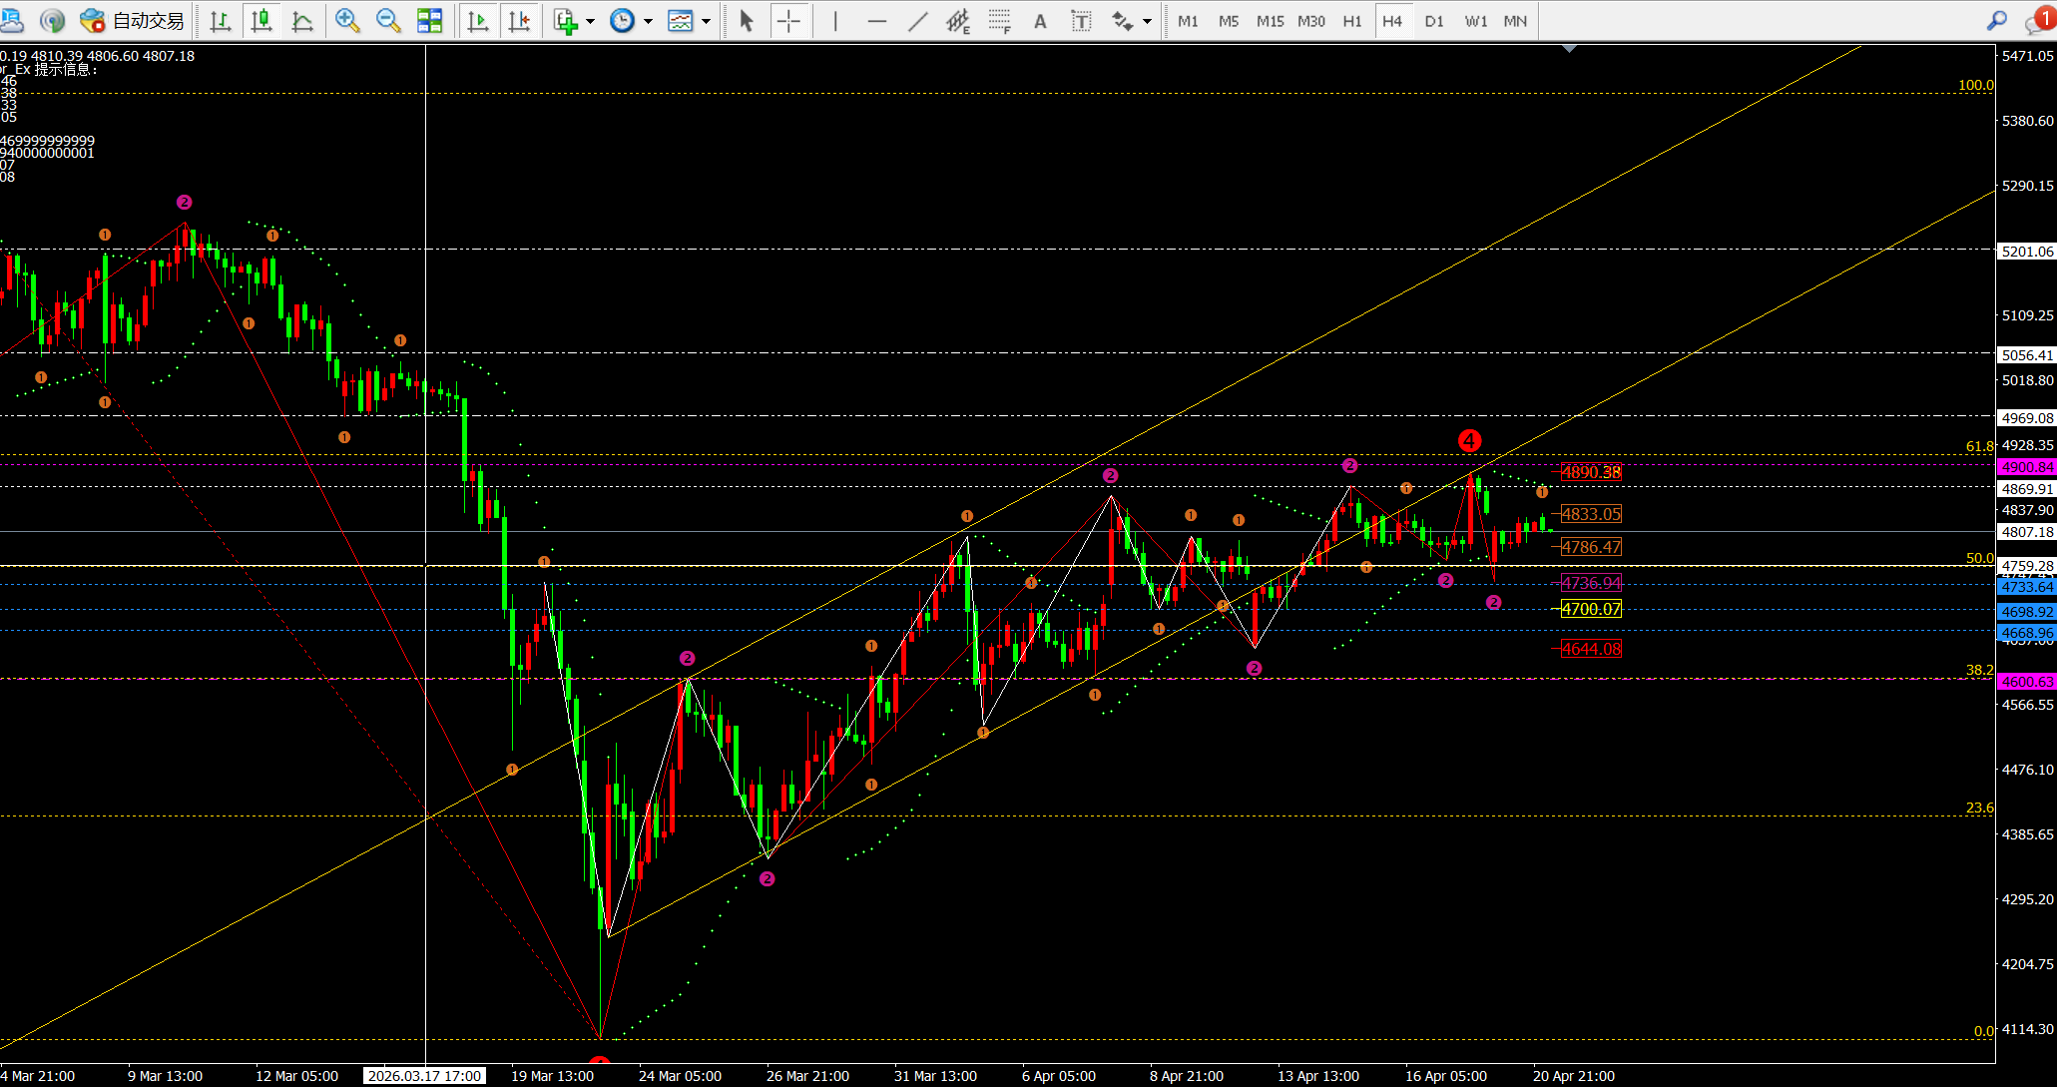Viewport: 2057px width, 1087px height.
Task: Expand the add indicator dropdown arrow
Action: (591, 21)
